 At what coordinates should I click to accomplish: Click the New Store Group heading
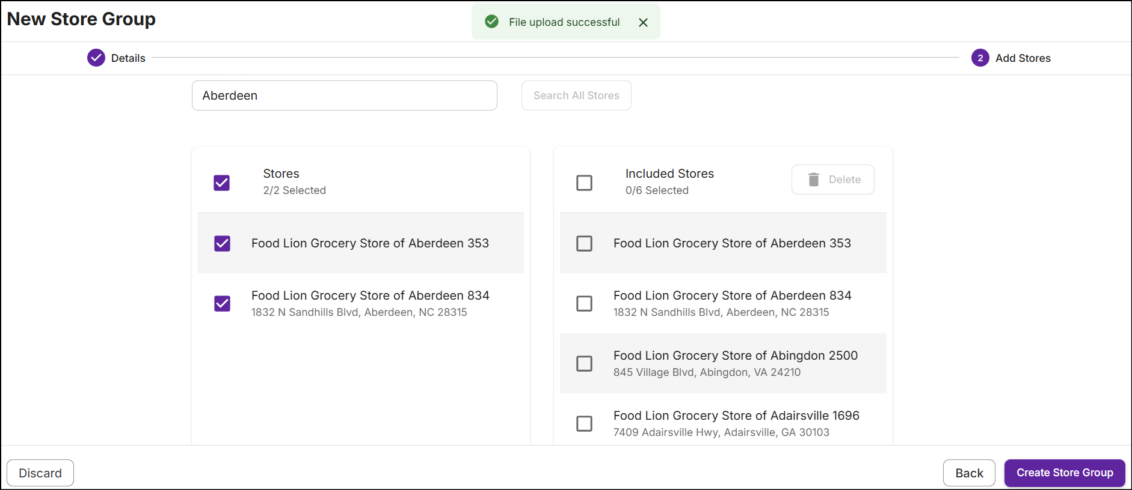81,19
